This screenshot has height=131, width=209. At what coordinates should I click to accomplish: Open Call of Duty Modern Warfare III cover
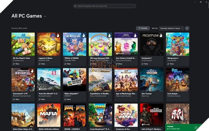click(152, 115)
